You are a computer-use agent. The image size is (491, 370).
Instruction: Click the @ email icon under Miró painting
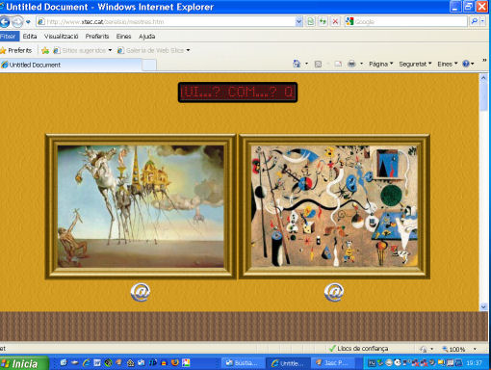click(x=334, y=292)
